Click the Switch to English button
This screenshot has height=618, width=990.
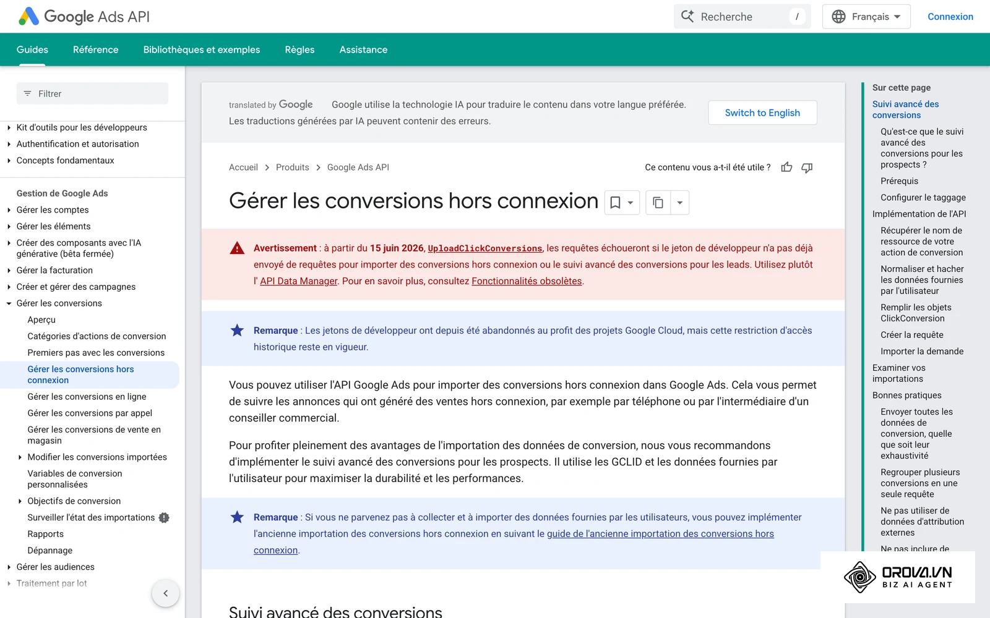pyautogui.click(x=762, y=112)
